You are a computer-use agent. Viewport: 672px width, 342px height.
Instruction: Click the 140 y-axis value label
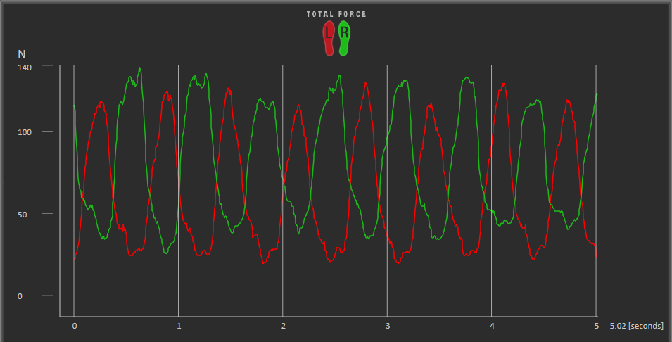click(x=25, y=67)
